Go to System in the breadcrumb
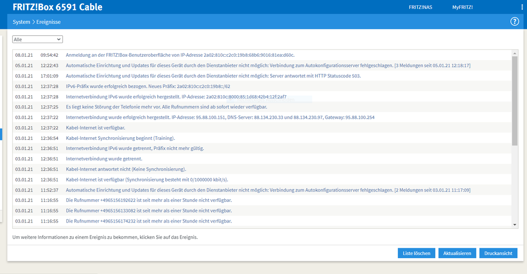527x274 pixels. (x=21, y=22)
